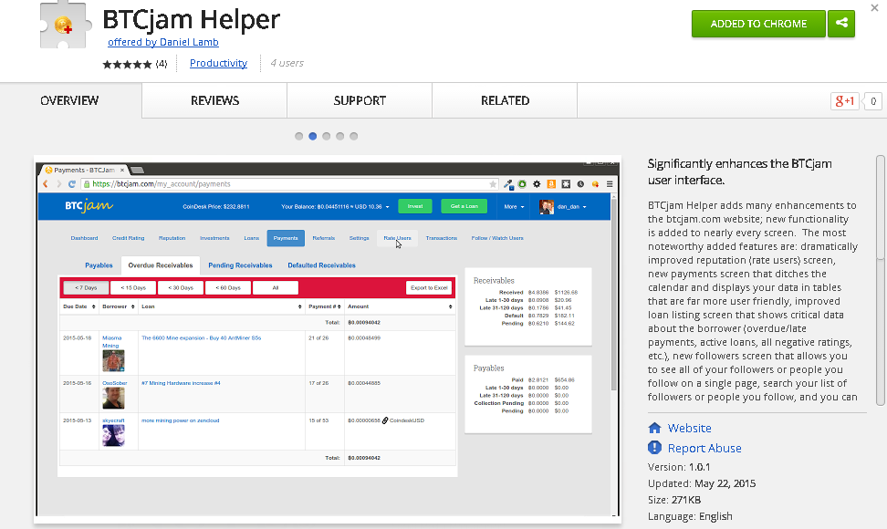Click the gear extension icon in browser toolbar
This screenshot has height=529, width=887.
pyautogui.click(x=537, y=184)
